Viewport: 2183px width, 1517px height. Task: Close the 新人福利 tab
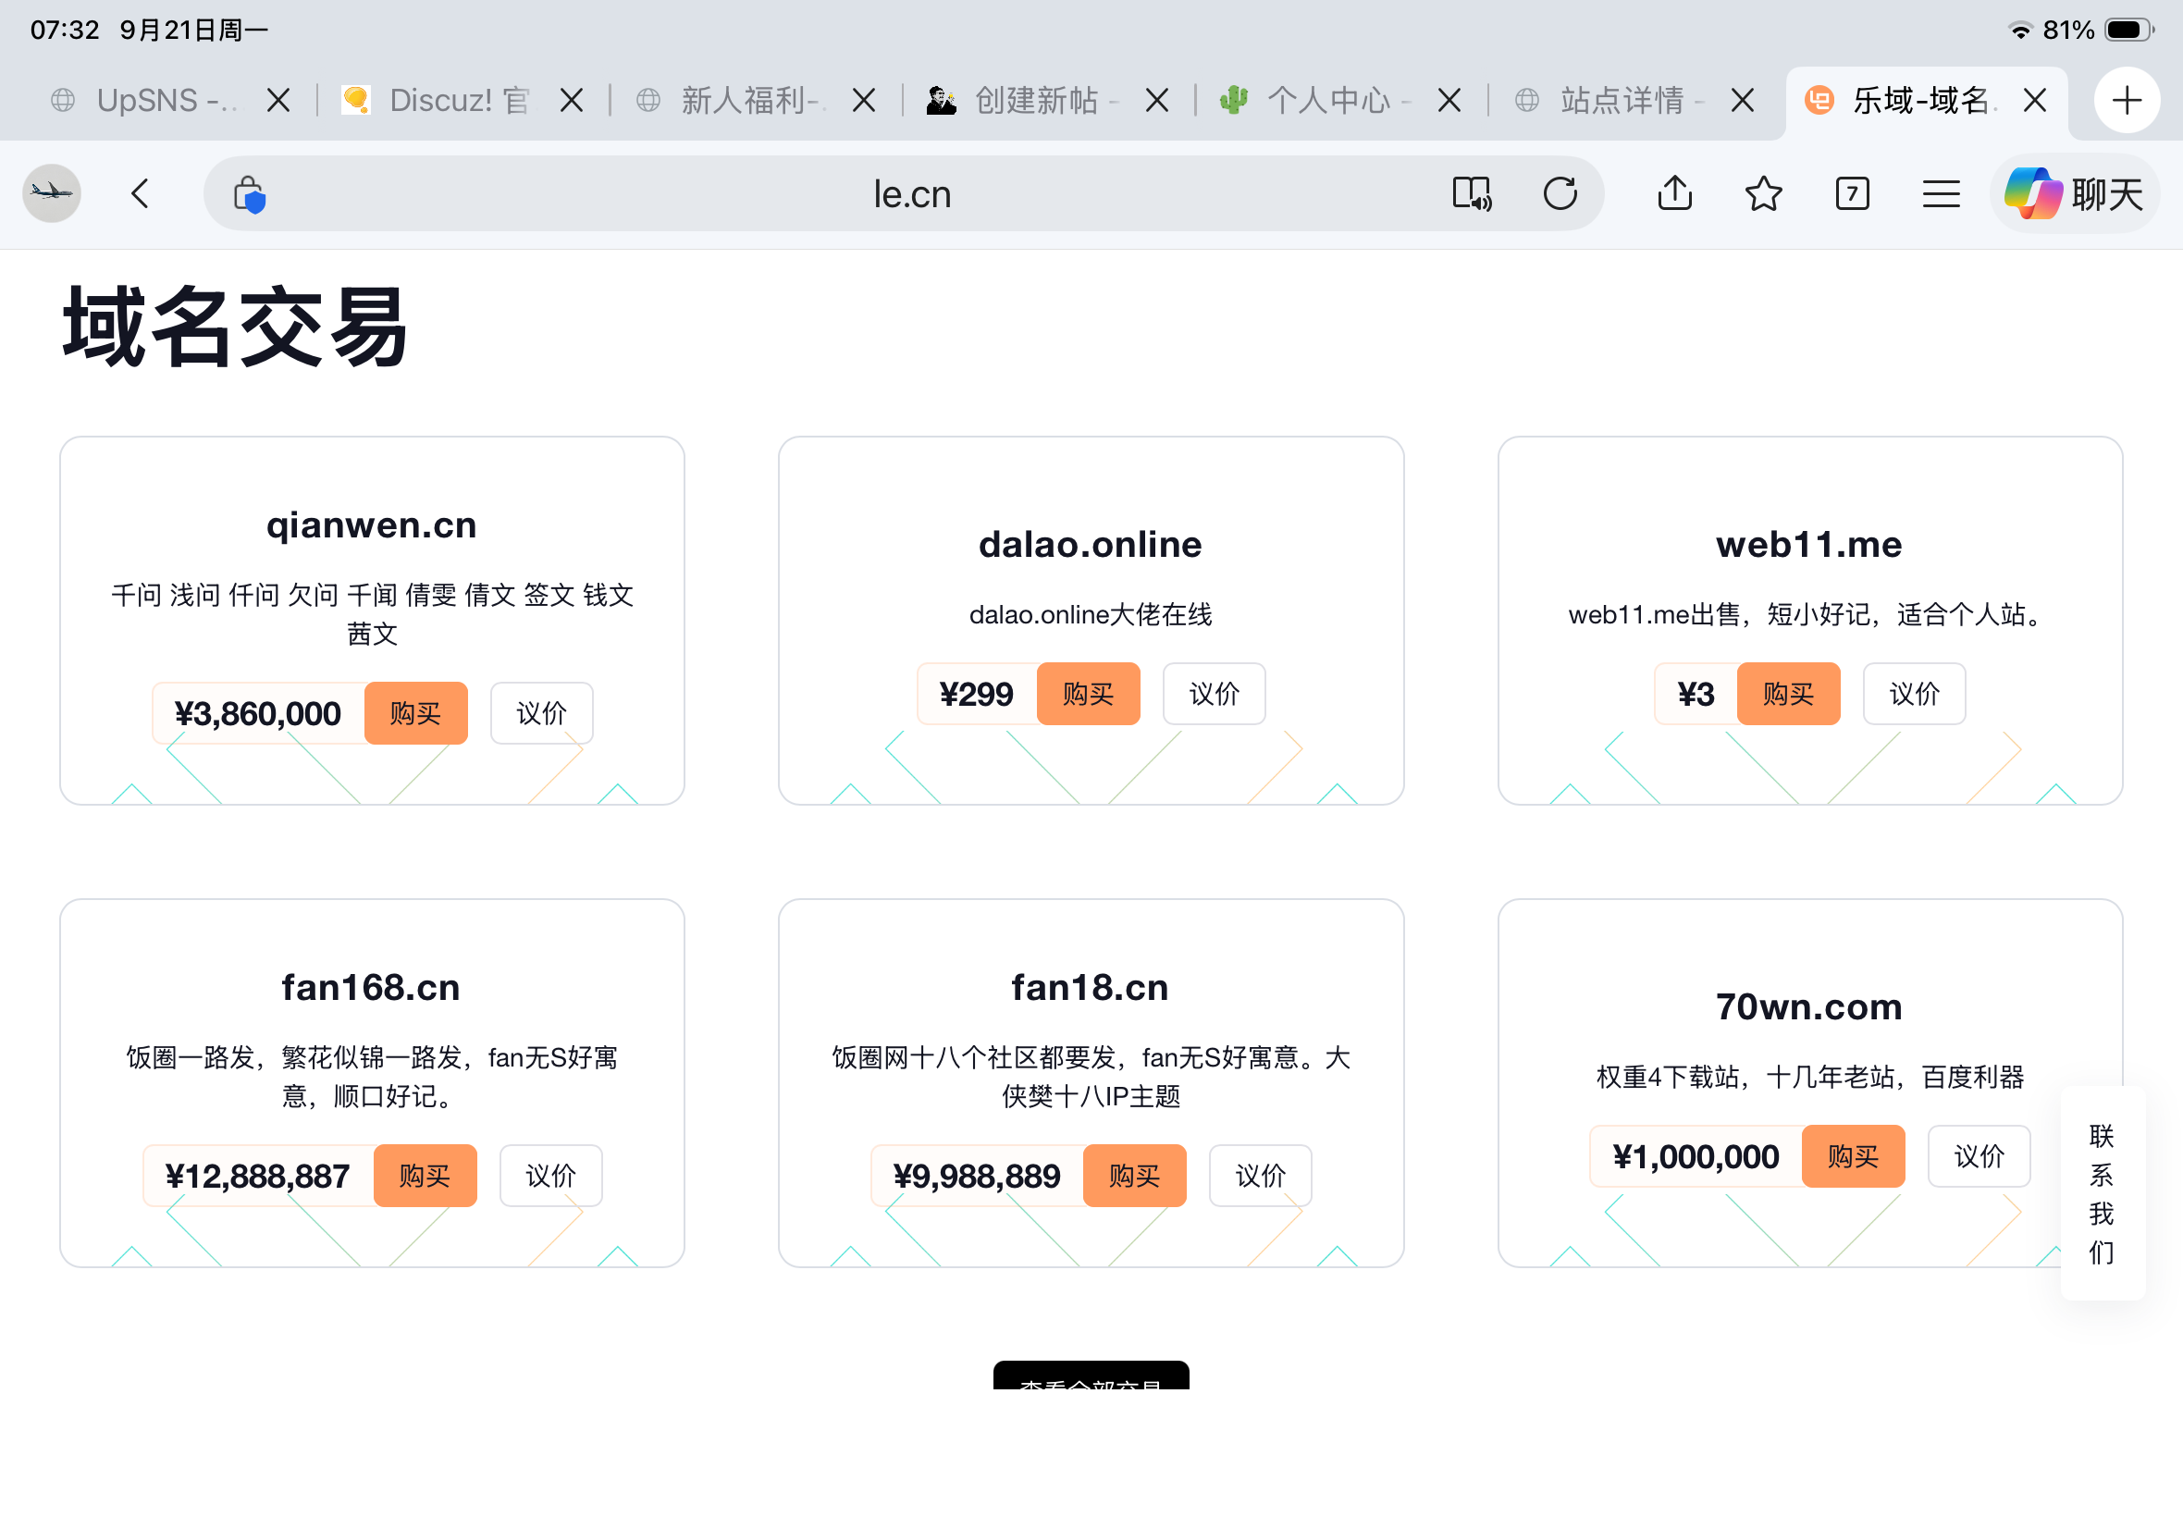point(864,100)
